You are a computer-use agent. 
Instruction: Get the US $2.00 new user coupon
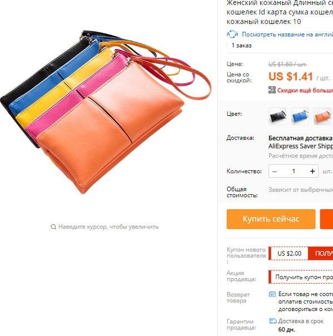(321, 253)
